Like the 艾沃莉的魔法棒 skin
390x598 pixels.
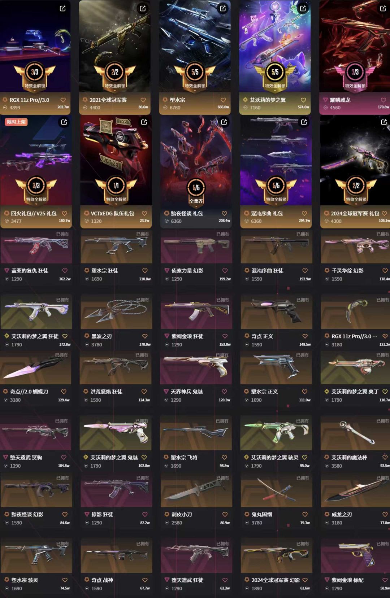coord(385,457)
